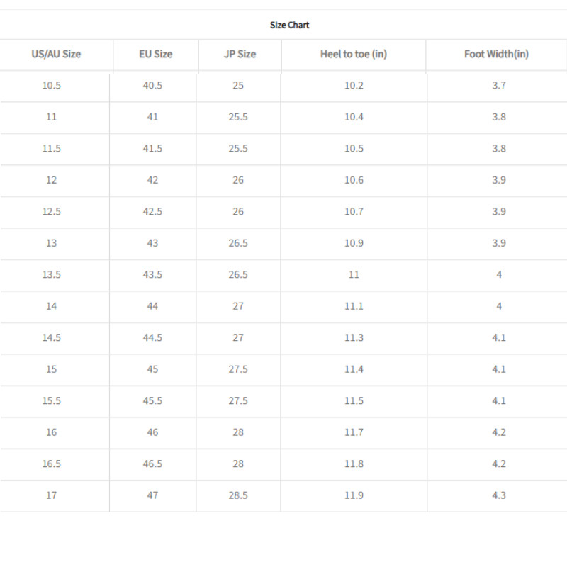Click heel to toe value 11.5
This screenshot has width=567, height=567.
tap(354, 400)
